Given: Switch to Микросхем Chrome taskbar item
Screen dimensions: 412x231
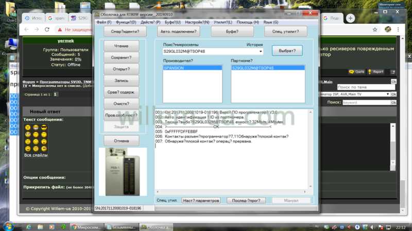Looking at the screenshot, I should (x=87, y=227).
